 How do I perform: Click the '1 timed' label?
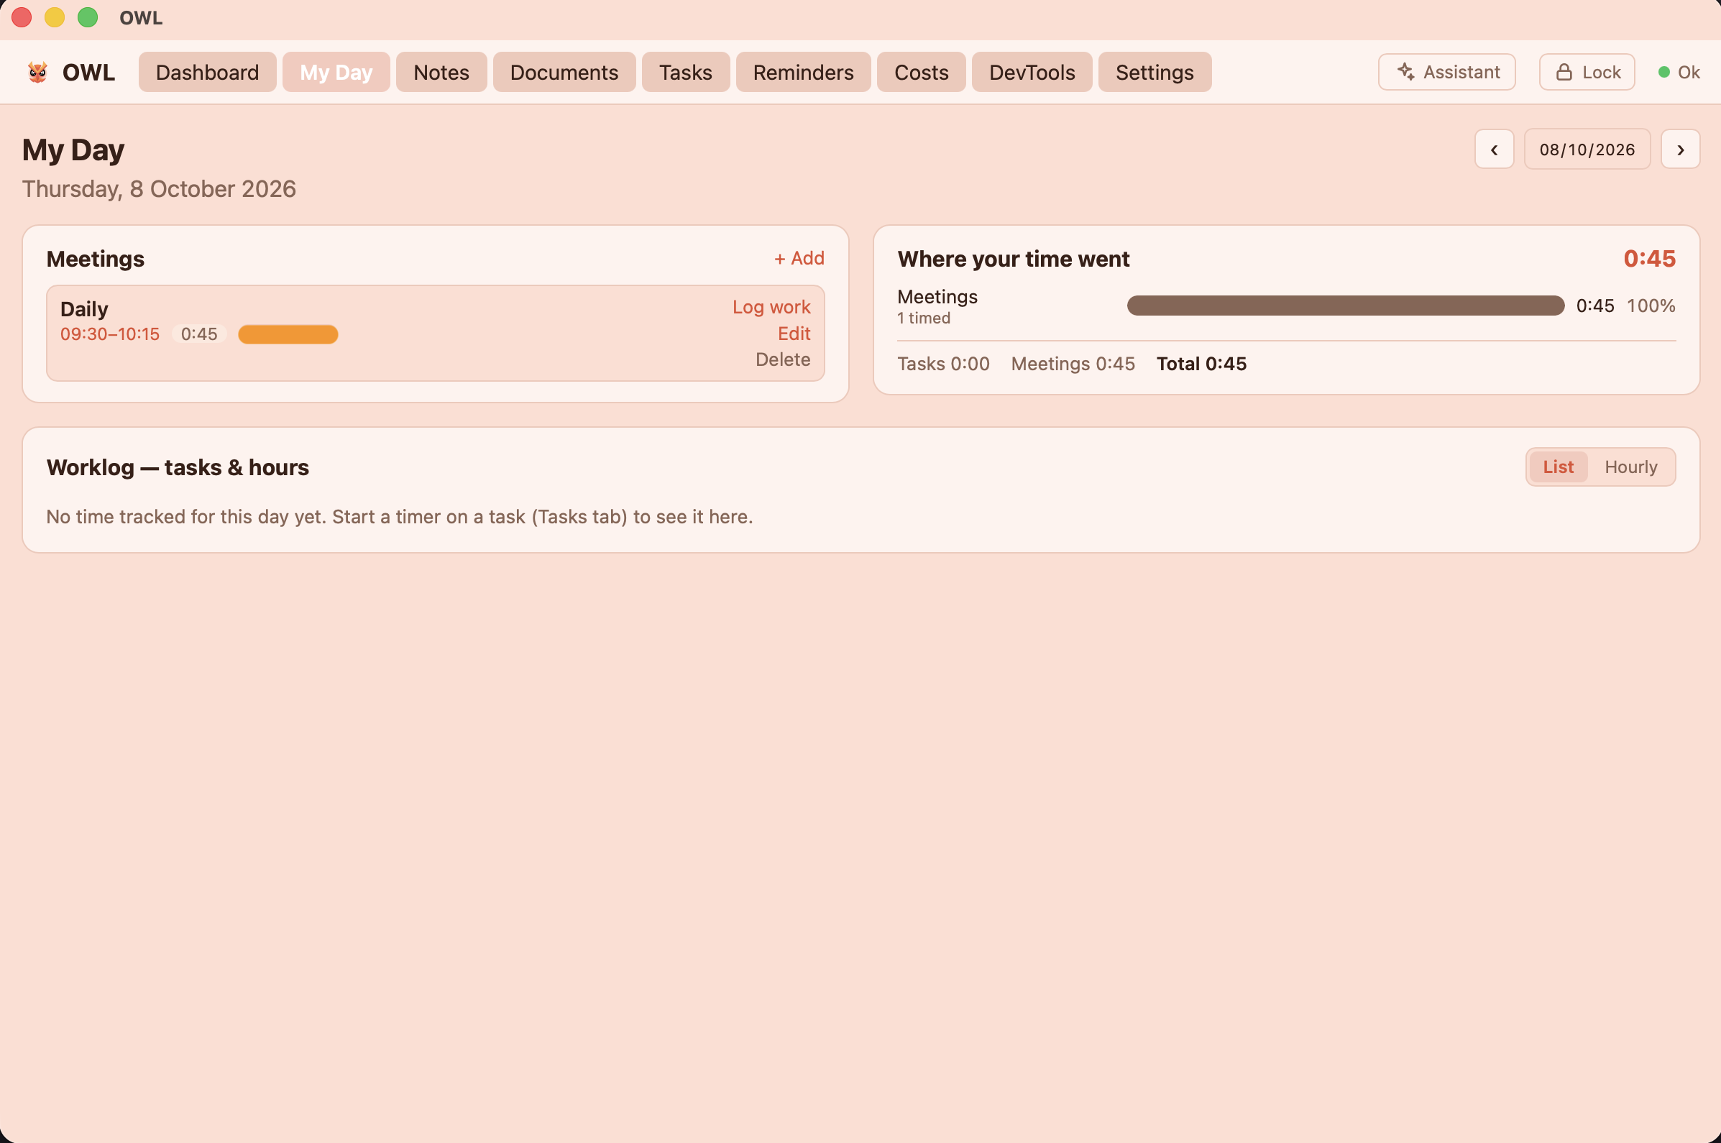[x=924, y=318]
